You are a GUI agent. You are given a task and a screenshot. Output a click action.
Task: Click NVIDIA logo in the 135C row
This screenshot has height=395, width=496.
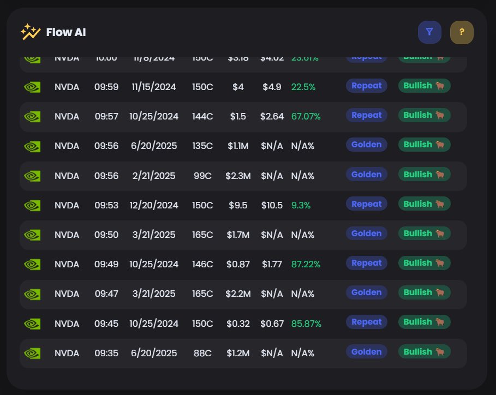(32, 146)
